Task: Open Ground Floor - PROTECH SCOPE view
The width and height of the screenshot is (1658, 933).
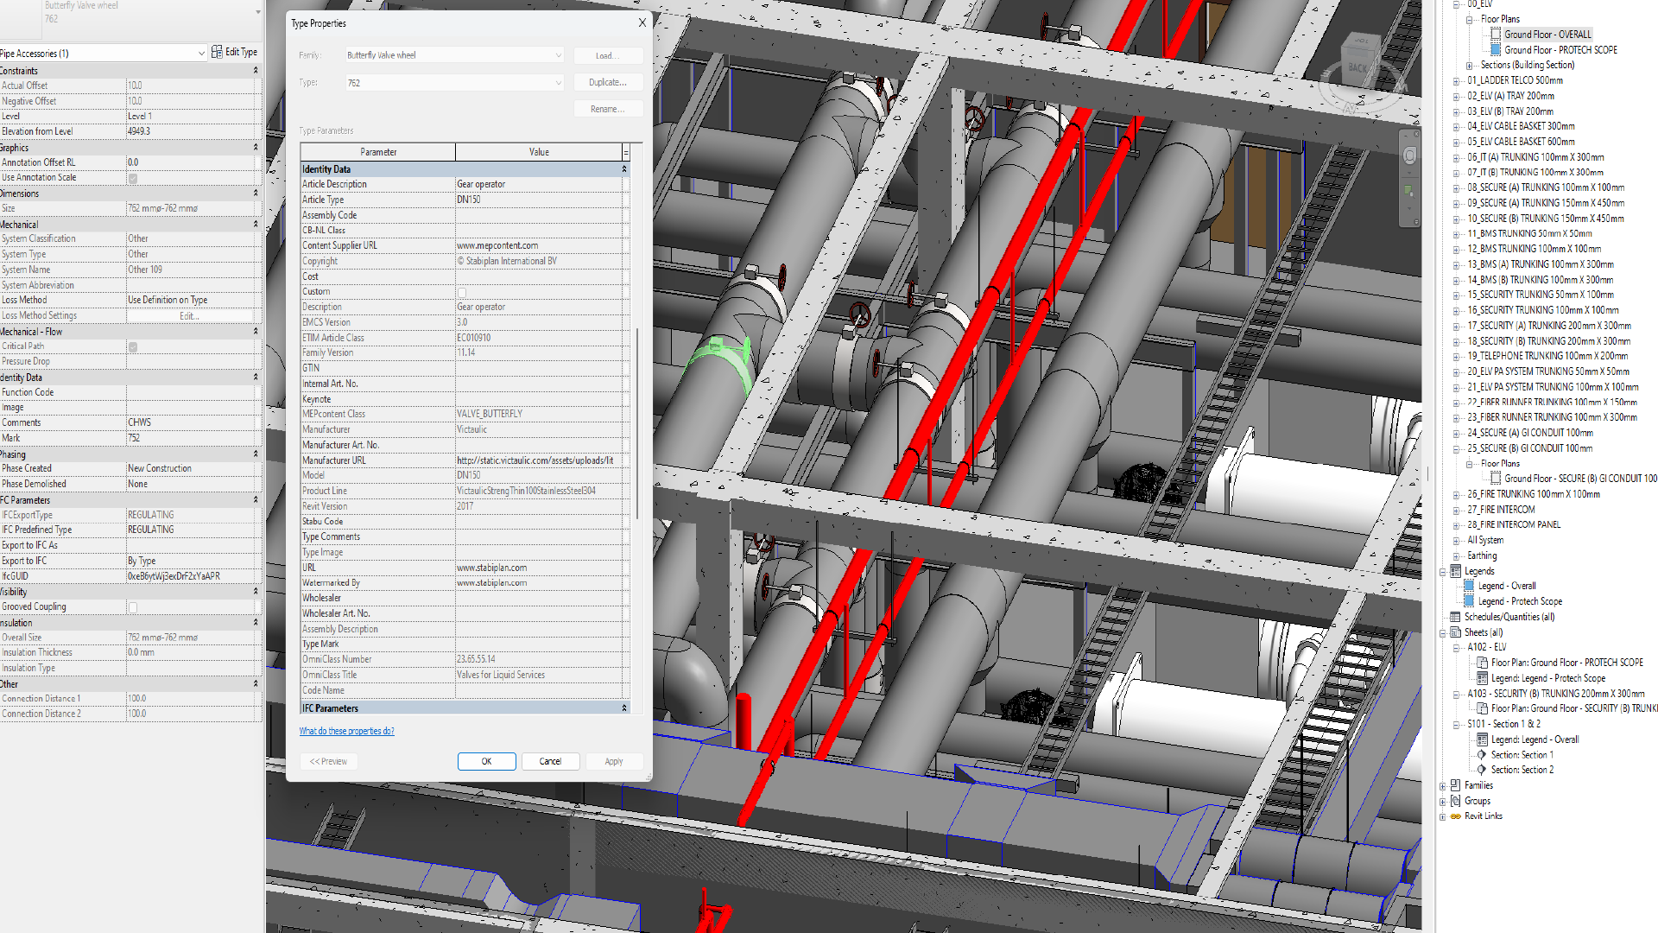Action: pyautogui.click(x=1560, y=50)
